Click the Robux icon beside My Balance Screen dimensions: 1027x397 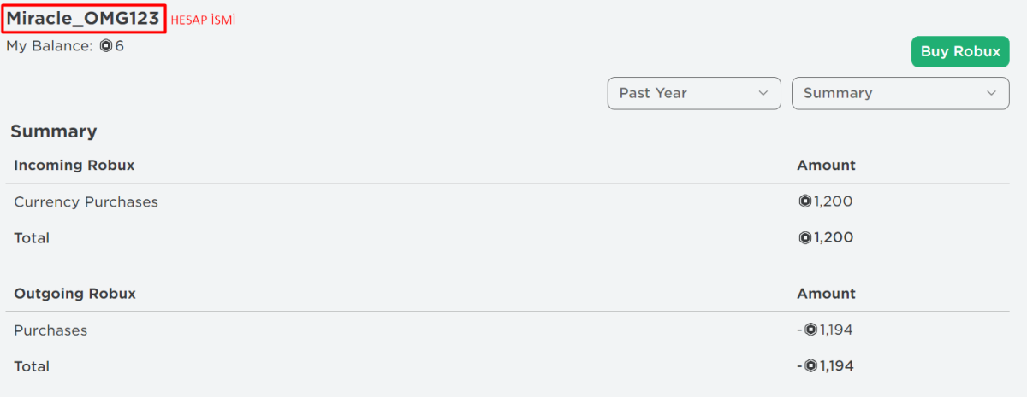[x=106, y=46]
